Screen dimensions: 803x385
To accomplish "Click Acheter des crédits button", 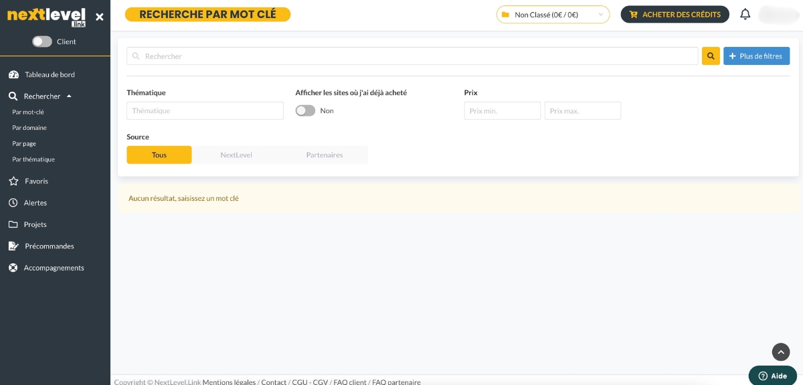I will [675, 14].
